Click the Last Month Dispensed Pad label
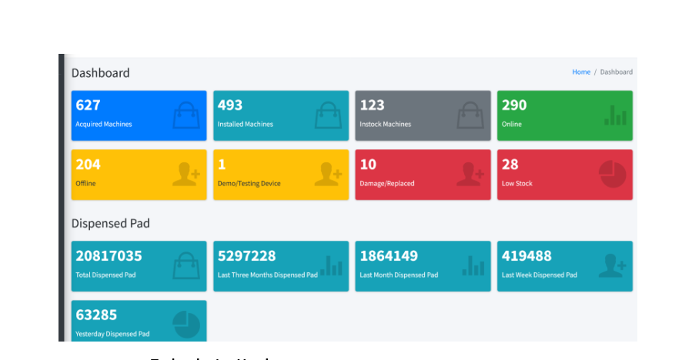682x360 pixels. [x=399, y=275]
